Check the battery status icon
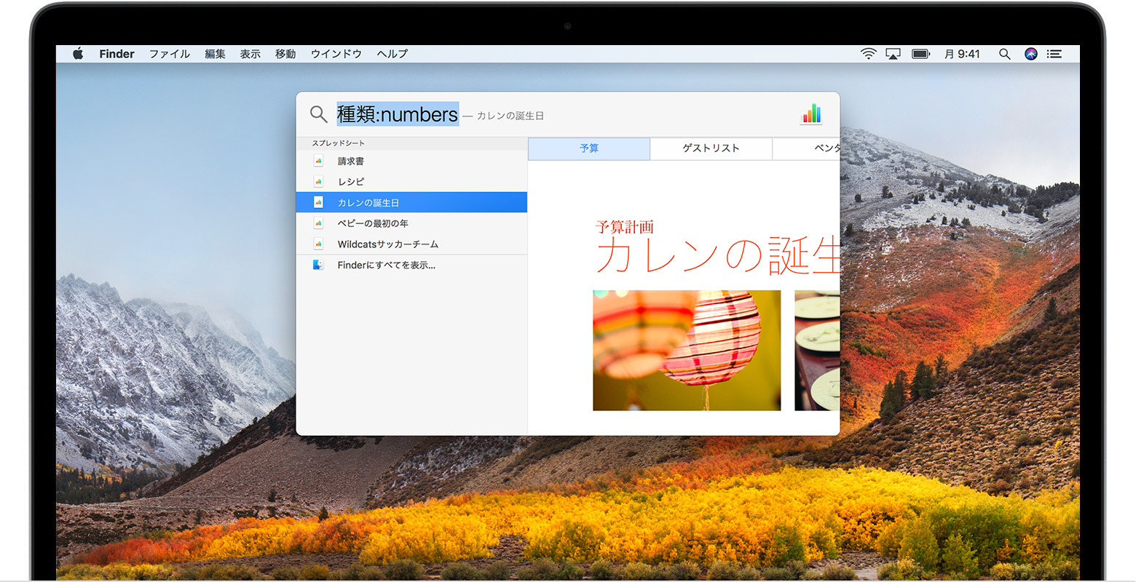This screenshot has width=1136, height=582. click(x=920, y=54)
